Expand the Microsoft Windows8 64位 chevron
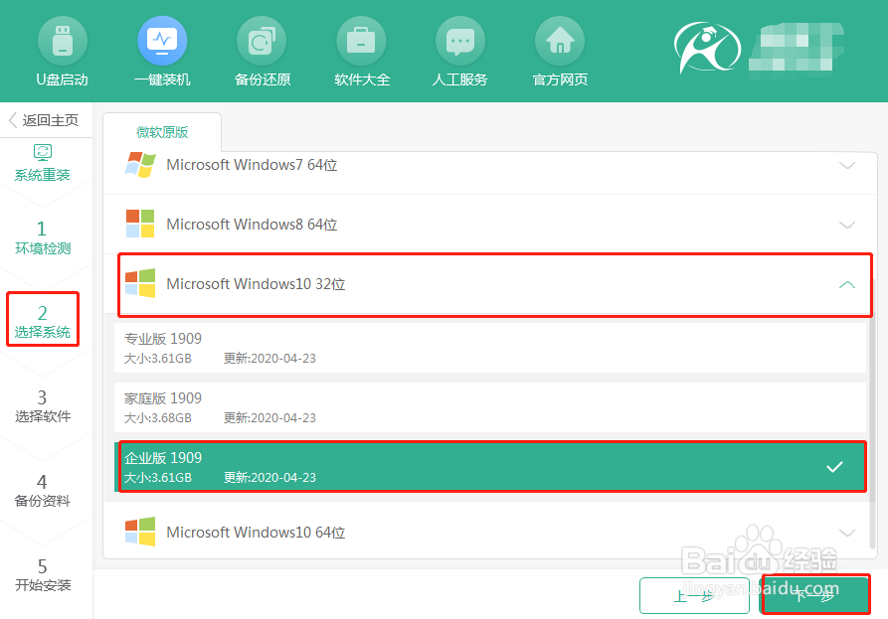The width and height of the screenshot is (888, 619). (x=846, y=225)
